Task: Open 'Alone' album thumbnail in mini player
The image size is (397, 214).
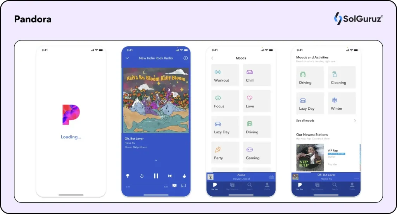Action: coord(211,177)
